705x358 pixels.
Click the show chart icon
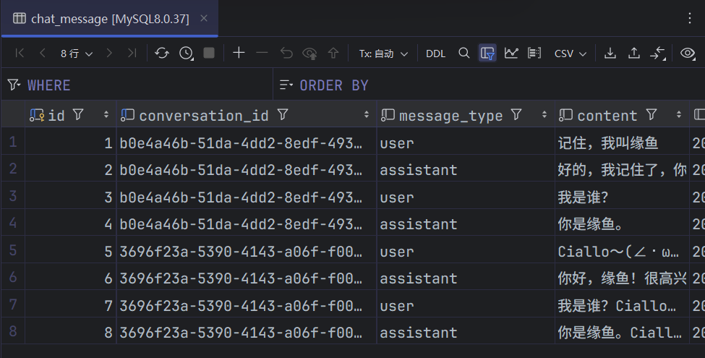pos(511,53)
